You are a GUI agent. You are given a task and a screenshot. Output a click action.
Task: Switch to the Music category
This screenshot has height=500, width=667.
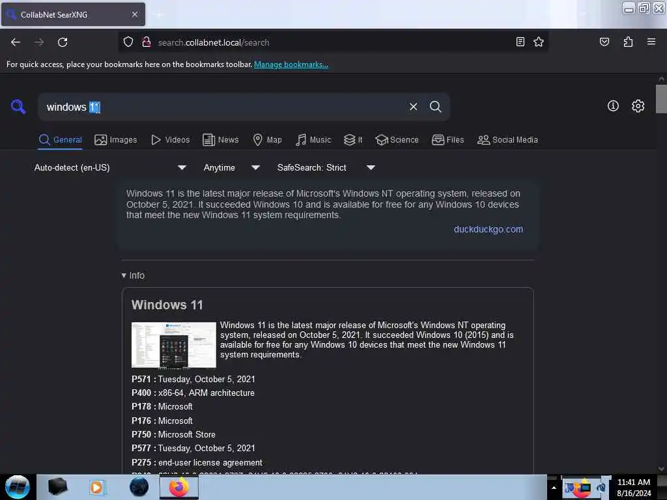[x=313, y=140]
